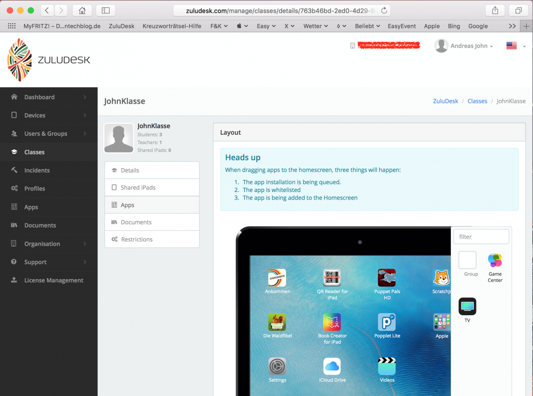Click the Die Waldfibel app icon

[x=277, y=322]
